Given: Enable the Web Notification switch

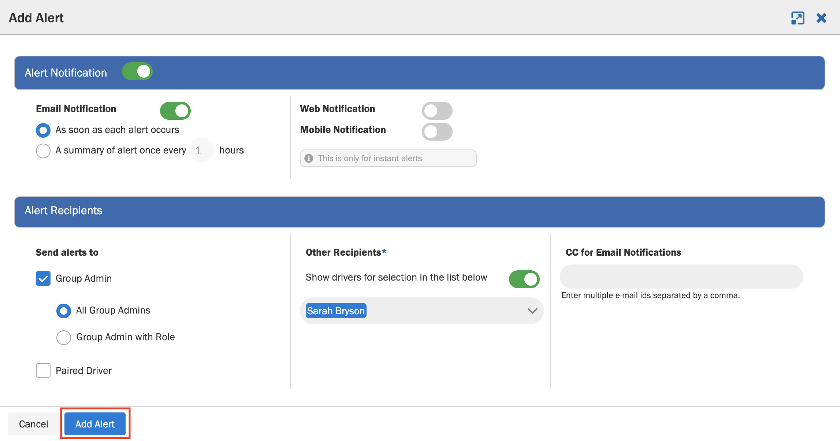Looking at the screenshot, I should click(x=437, y=111).
